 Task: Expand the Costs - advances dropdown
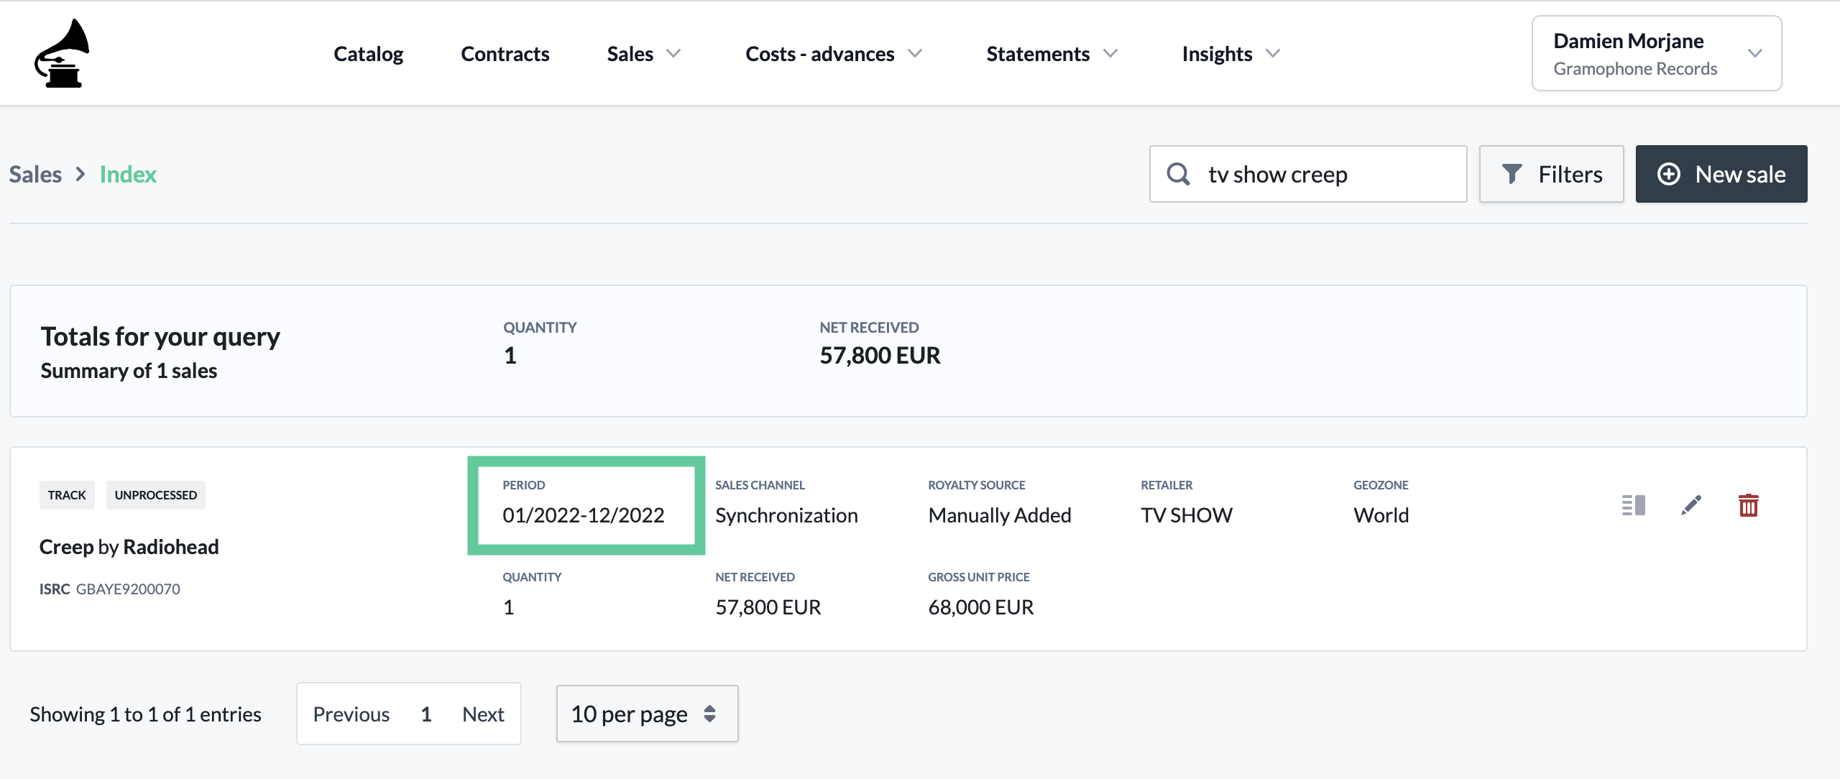834,54
